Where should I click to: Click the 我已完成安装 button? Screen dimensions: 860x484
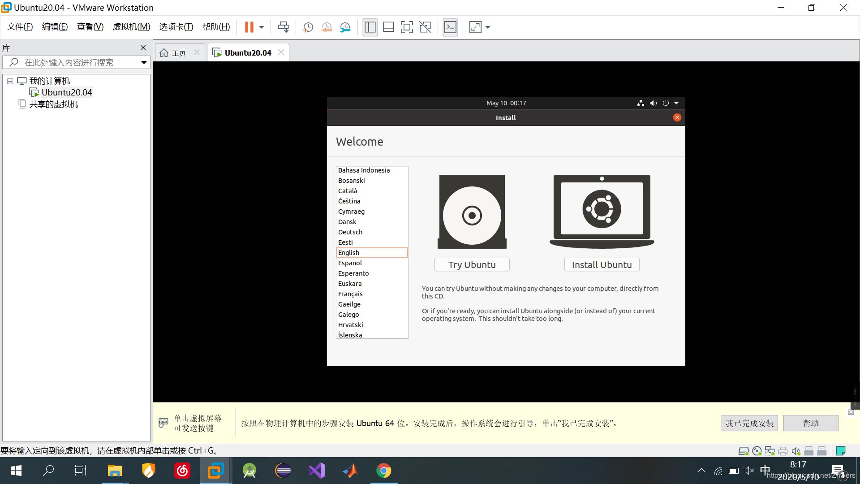pos(749,423)
